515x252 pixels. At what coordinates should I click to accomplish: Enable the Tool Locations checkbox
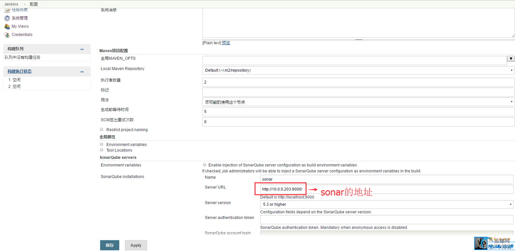pos(102,150)
